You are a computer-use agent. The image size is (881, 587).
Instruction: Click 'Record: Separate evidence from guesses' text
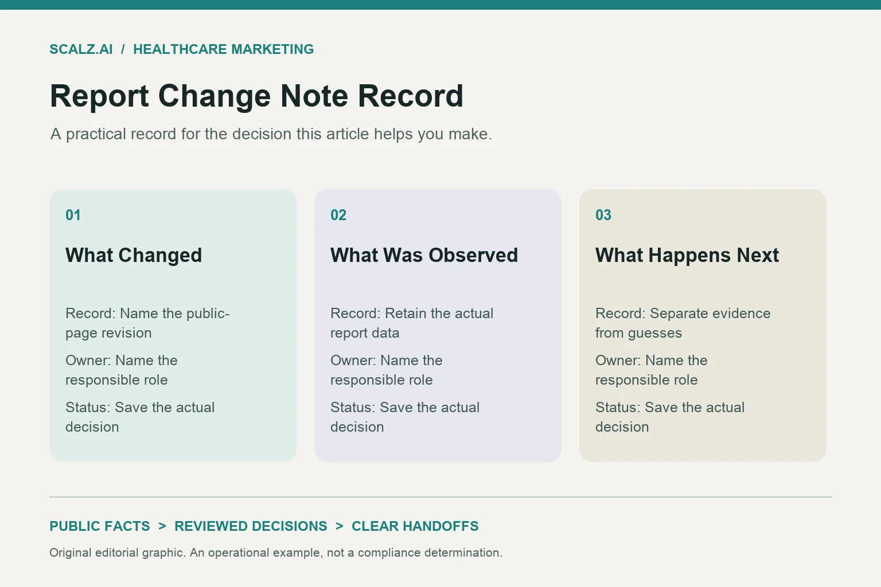[x=683, y=323]
